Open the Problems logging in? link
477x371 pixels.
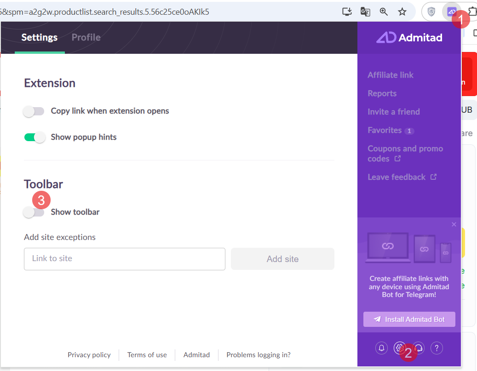pyautogui.click(x=258, y=355)
